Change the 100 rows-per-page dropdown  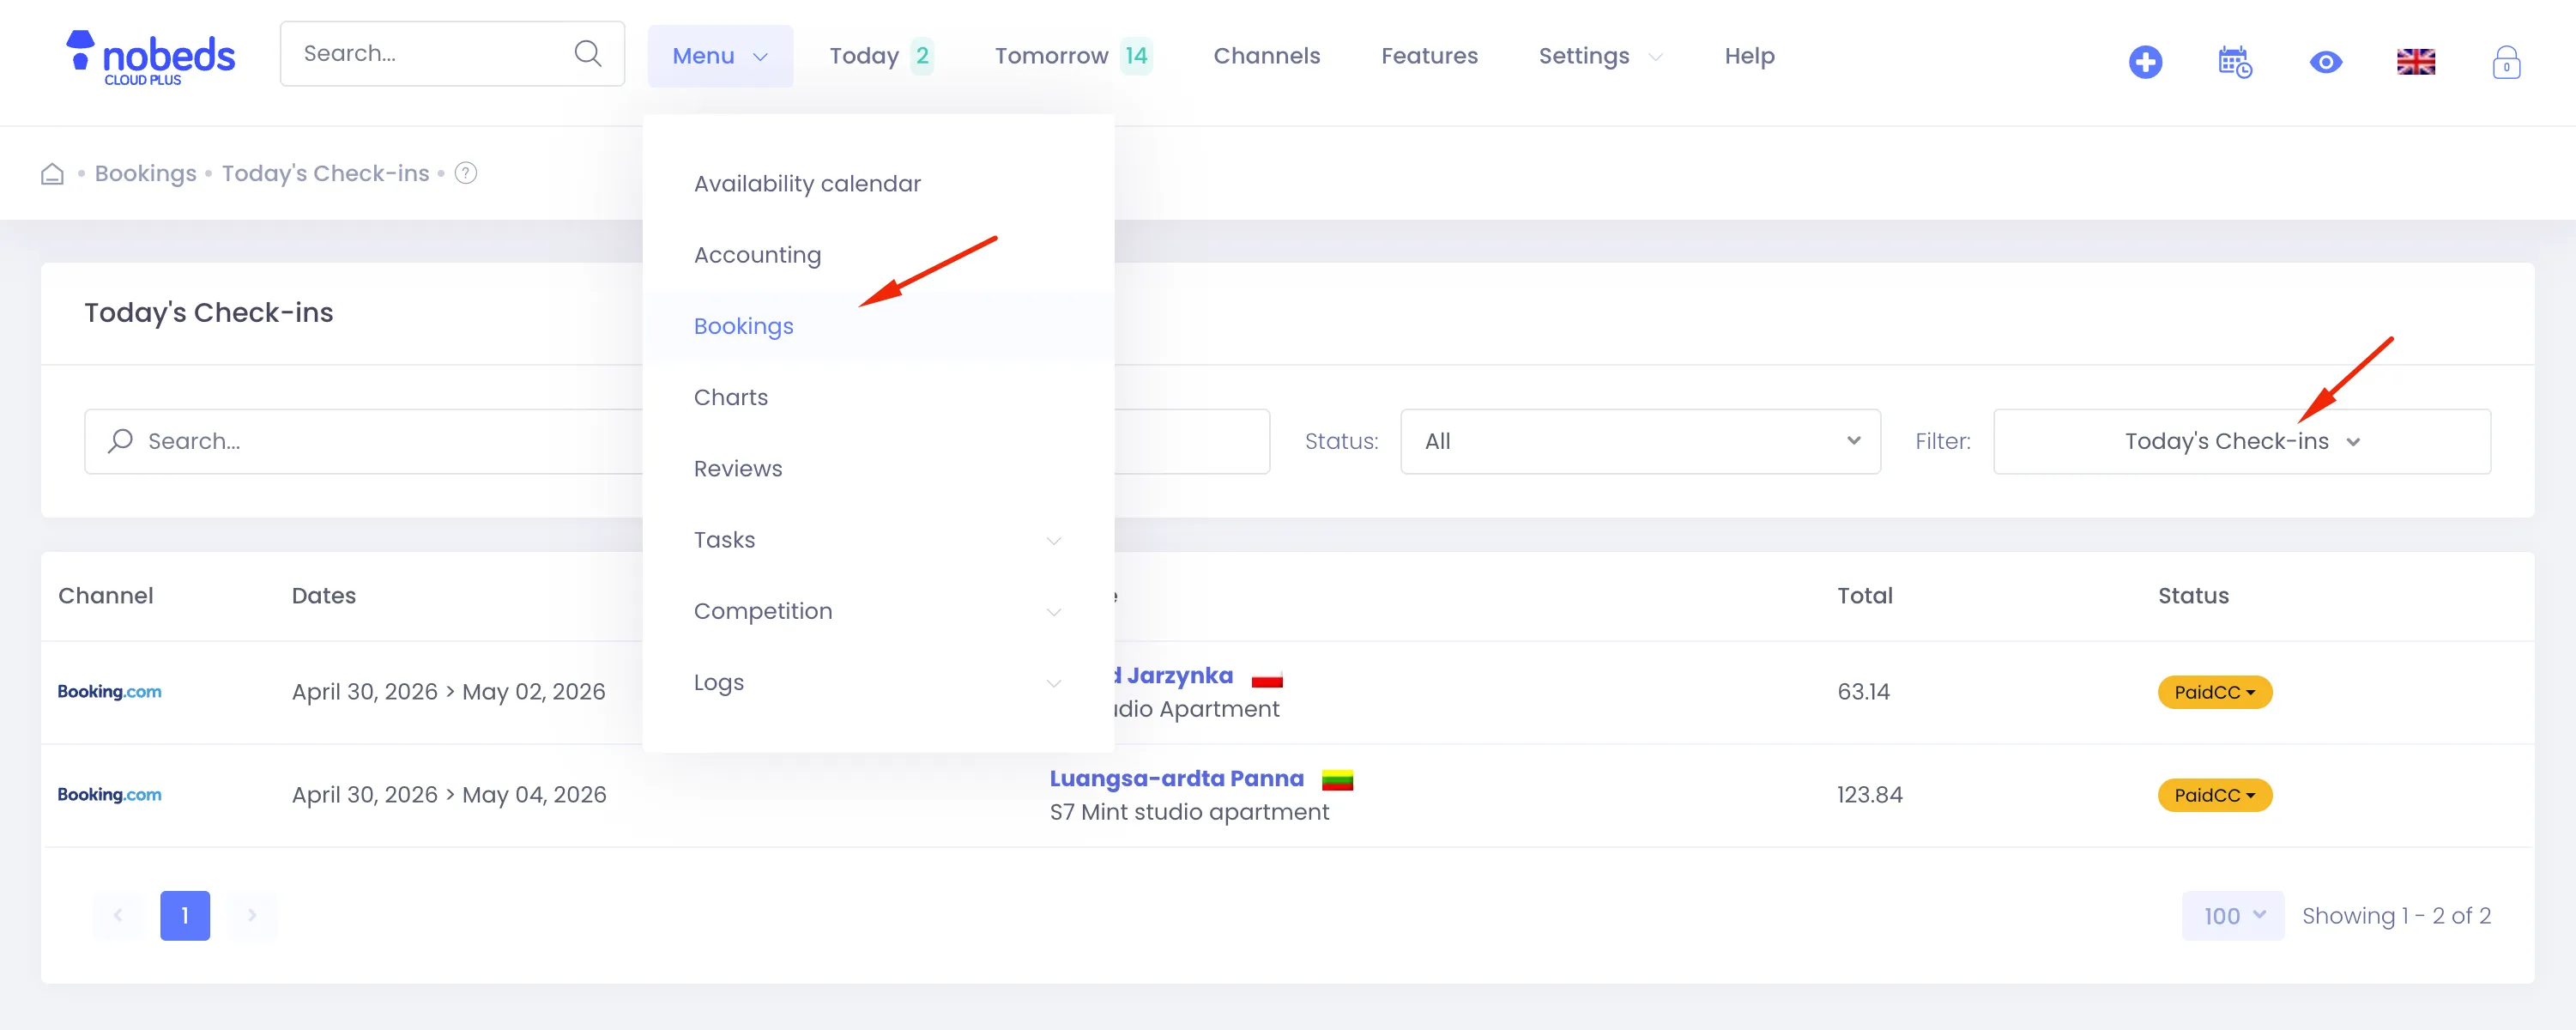coord(2232,915)
